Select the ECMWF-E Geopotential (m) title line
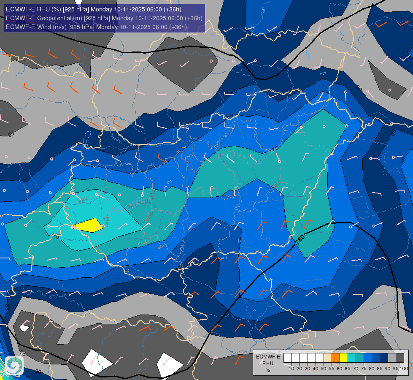 point(104,18)
